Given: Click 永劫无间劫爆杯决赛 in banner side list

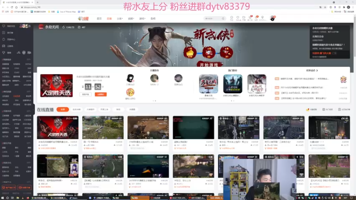Looking at the screenshot, I should tap(322, 28).
